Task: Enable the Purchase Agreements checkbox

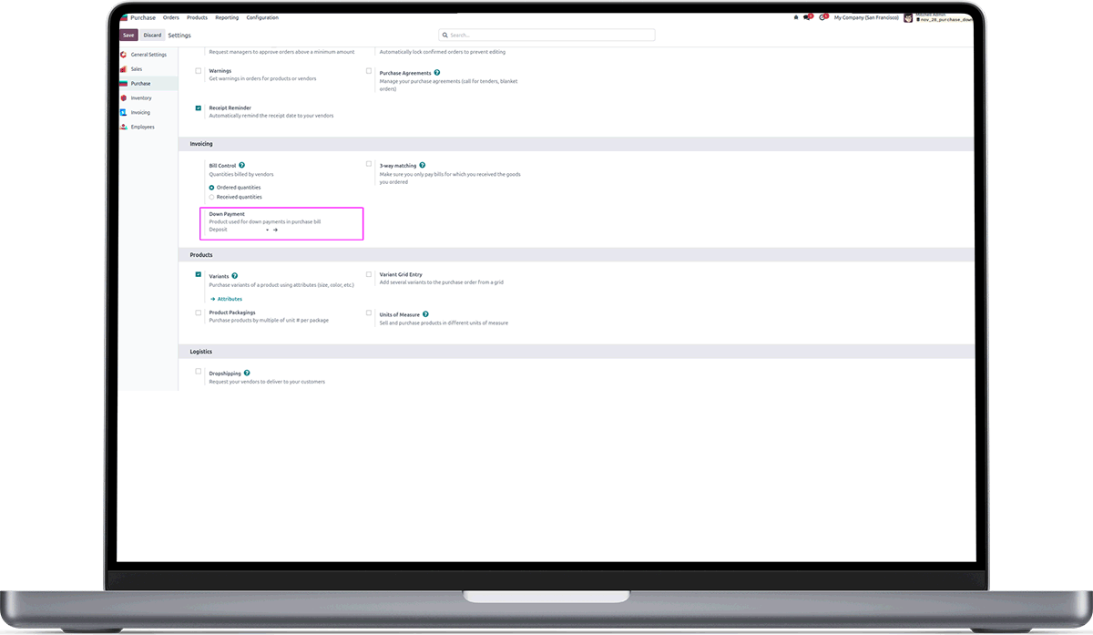Action: point(369,71)
